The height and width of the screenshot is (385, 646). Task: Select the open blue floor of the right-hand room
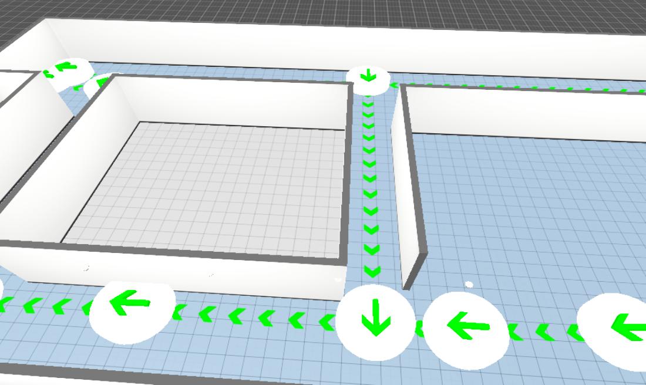pyautogui.click(x=529, y=223)
